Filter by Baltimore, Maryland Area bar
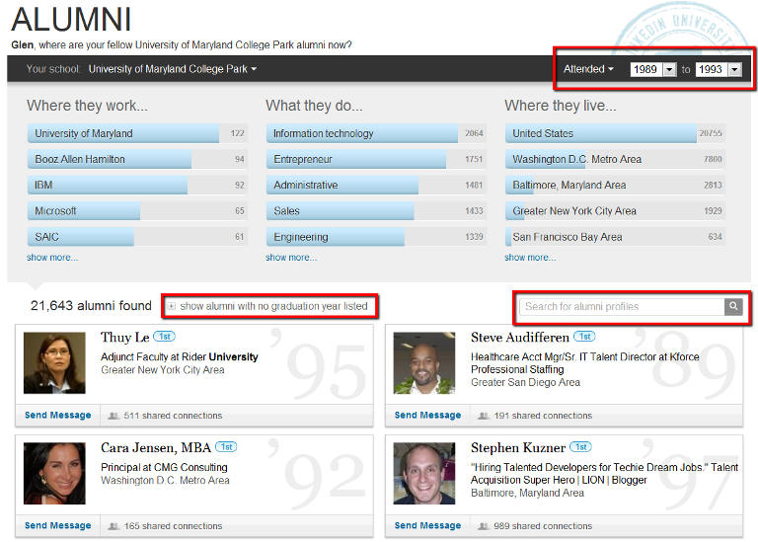 coord(616,186)
